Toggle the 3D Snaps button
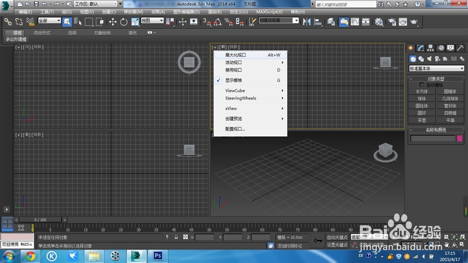 pyautogui.click(x=207, y=22)
